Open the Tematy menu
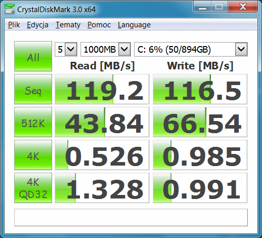Image resolution: width=262 pixels, height=238 pixels. 68,25
